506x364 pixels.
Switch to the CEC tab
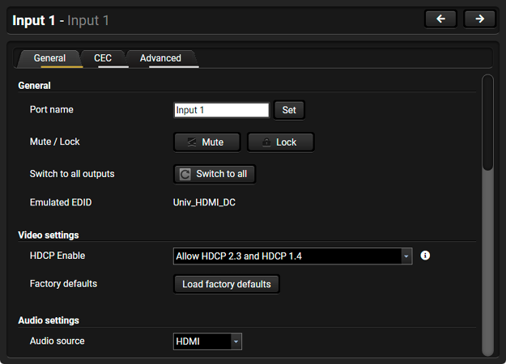click(103, 58)
